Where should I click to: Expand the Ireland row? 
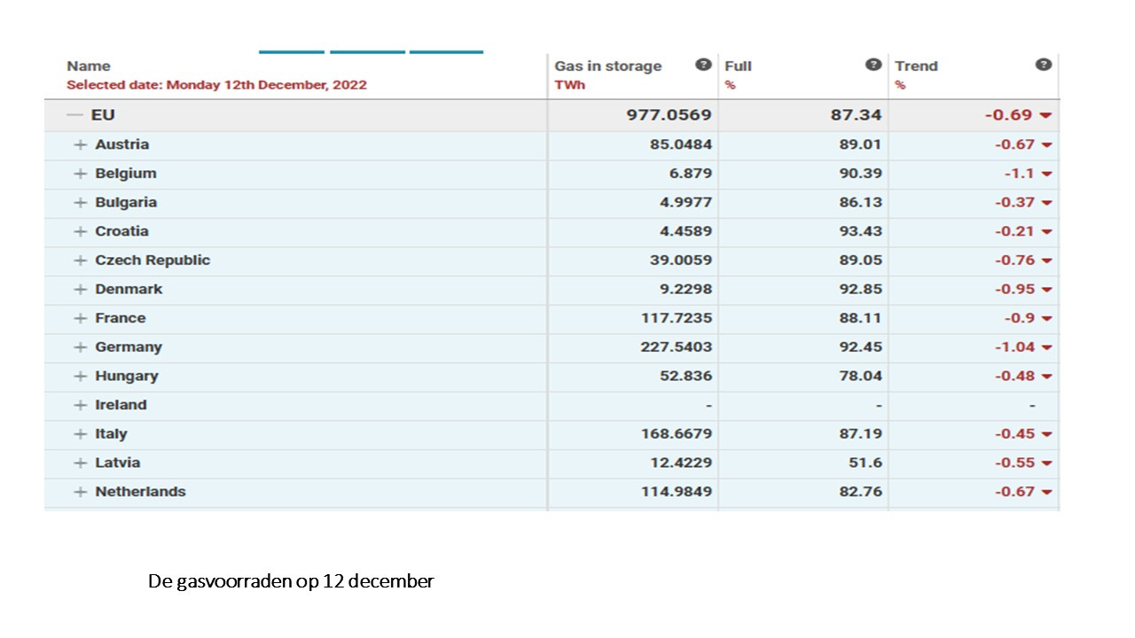[81, 405]
